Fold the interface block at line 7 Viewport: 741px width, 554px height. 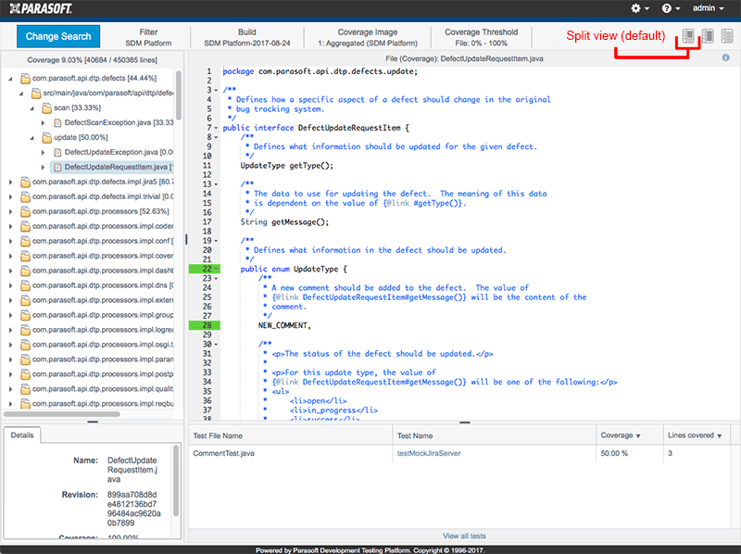point(217,128)
